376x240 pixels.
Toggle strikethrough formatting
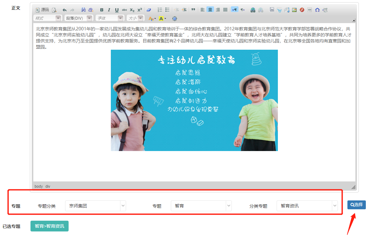coord(124,10)
